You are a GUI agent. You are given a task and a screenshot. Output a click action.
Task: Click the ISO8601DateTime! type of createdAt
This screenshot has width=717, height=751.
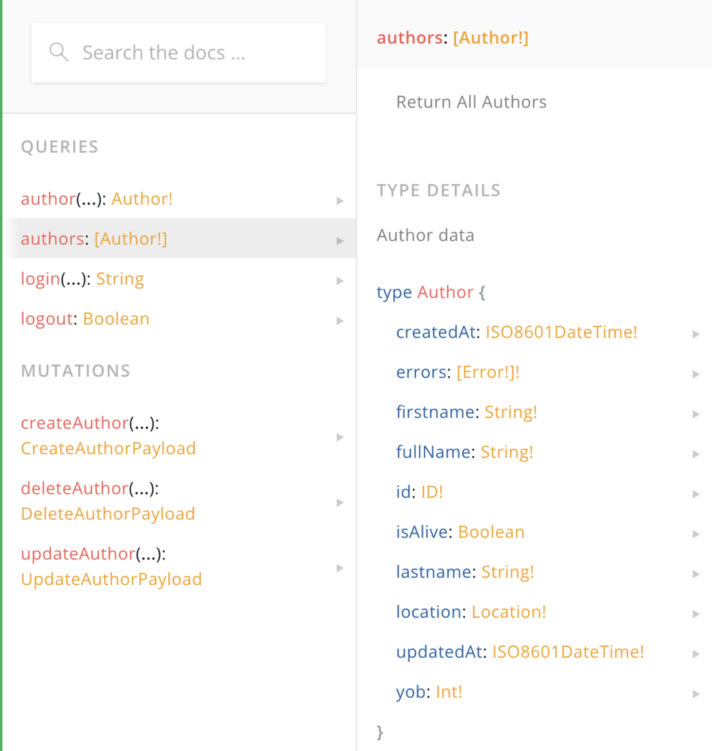tap(561, 332)
